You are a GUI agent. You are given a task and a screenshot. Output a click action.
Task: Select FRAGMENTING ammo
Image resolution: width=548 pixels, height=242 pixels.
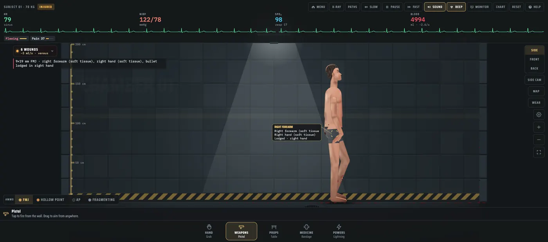pos(102,200)
